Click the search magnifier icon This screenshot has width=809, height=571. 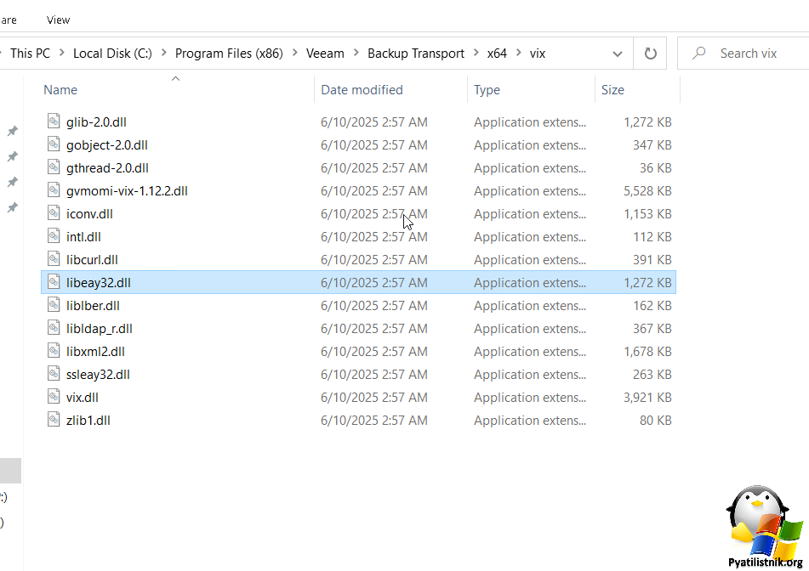pyautogui.click(x=699, y=54)
